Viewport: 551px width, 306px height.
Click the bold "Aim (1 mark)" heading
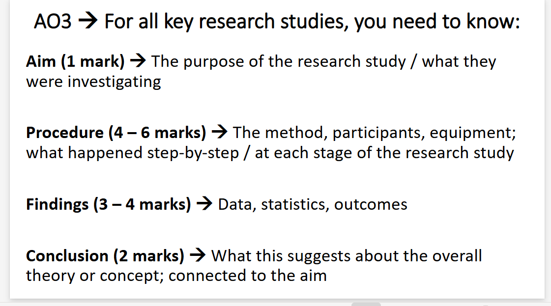pos(76,62)
